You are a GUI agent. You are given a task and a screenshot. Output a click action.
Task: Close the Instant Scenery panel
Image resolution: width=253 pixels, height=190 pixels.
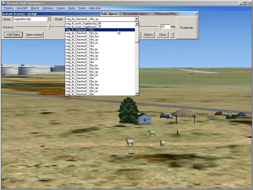point(196,14)
